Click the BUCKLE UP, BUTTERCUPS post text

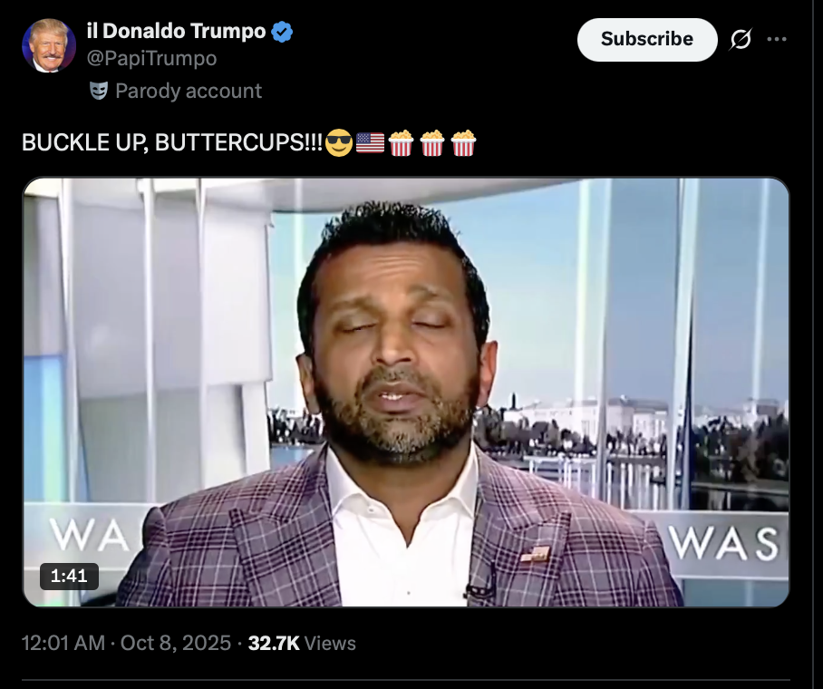click(x=172, y=142)
